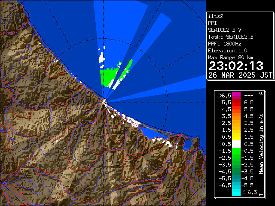Click the 23:02:13 timestamp
Screen dimensions: 275x206
(x=236, y=66)
